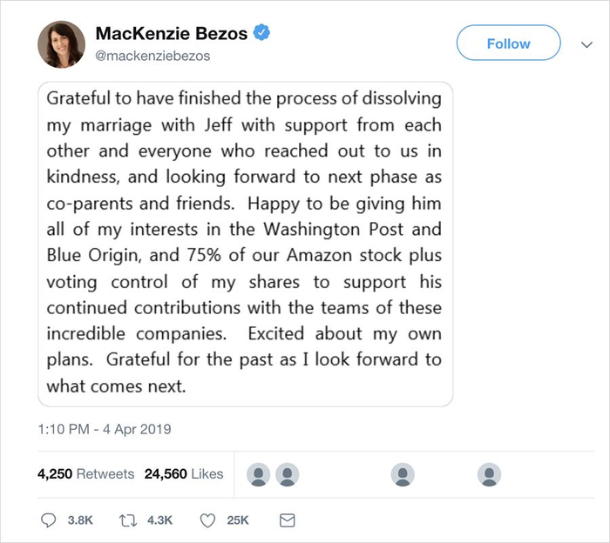Screen dimensions: 610x543
Task: Click the 4.3K retweet count
Action: tap(160, 520)
